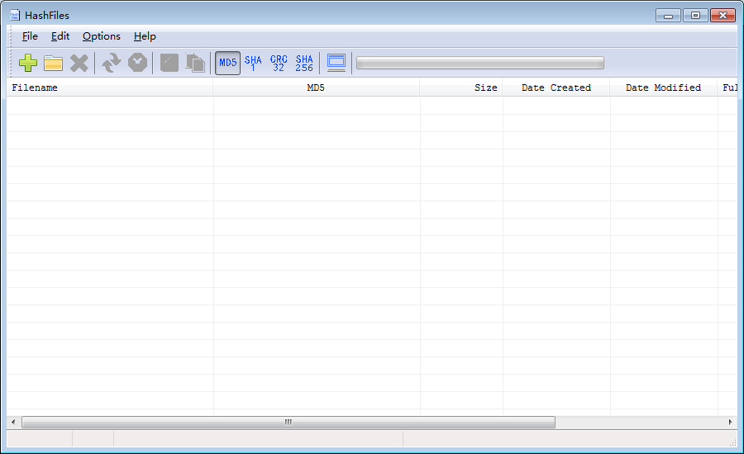Sort by the Size column header
The width and height of the screenshot is (744, 454).
click(x=460, y=87)
